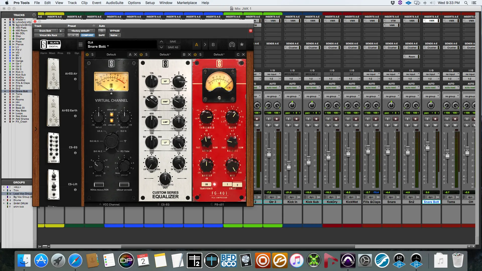Open the AudioSuite menu
This screenshot has width=482, height=271.
(x=114, y=3)
